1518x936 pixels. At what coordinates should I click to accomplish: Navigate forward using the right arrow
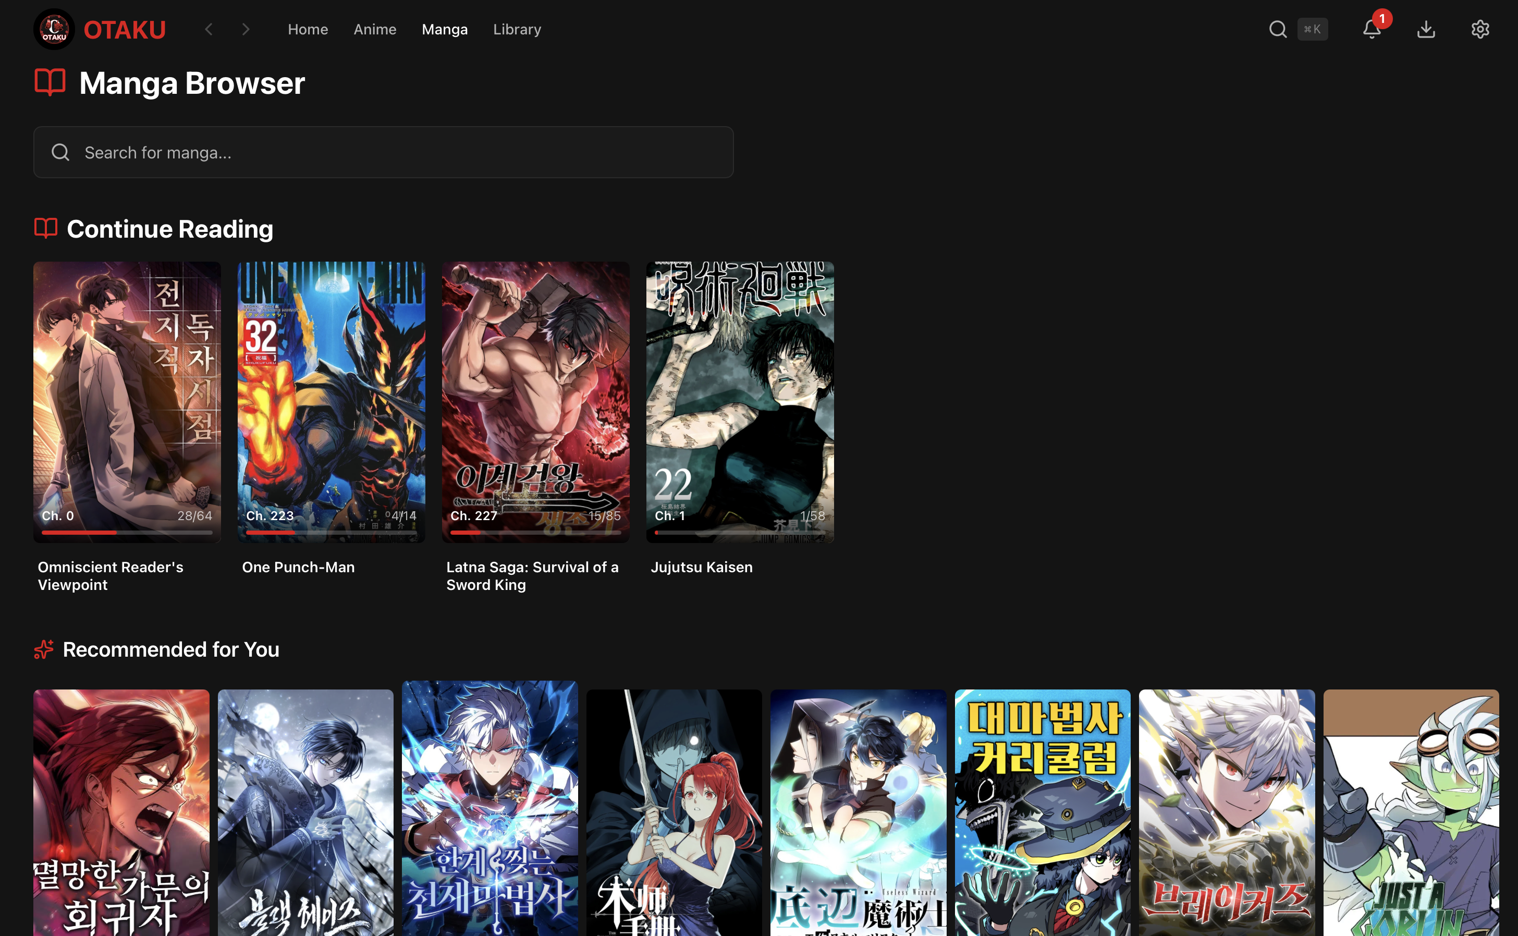point(246,29)
